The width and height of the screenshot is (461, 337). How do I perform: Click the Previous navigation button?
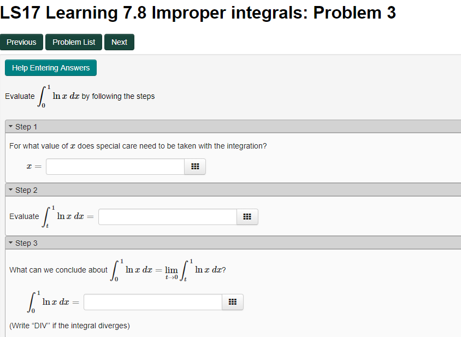(21, 42)
